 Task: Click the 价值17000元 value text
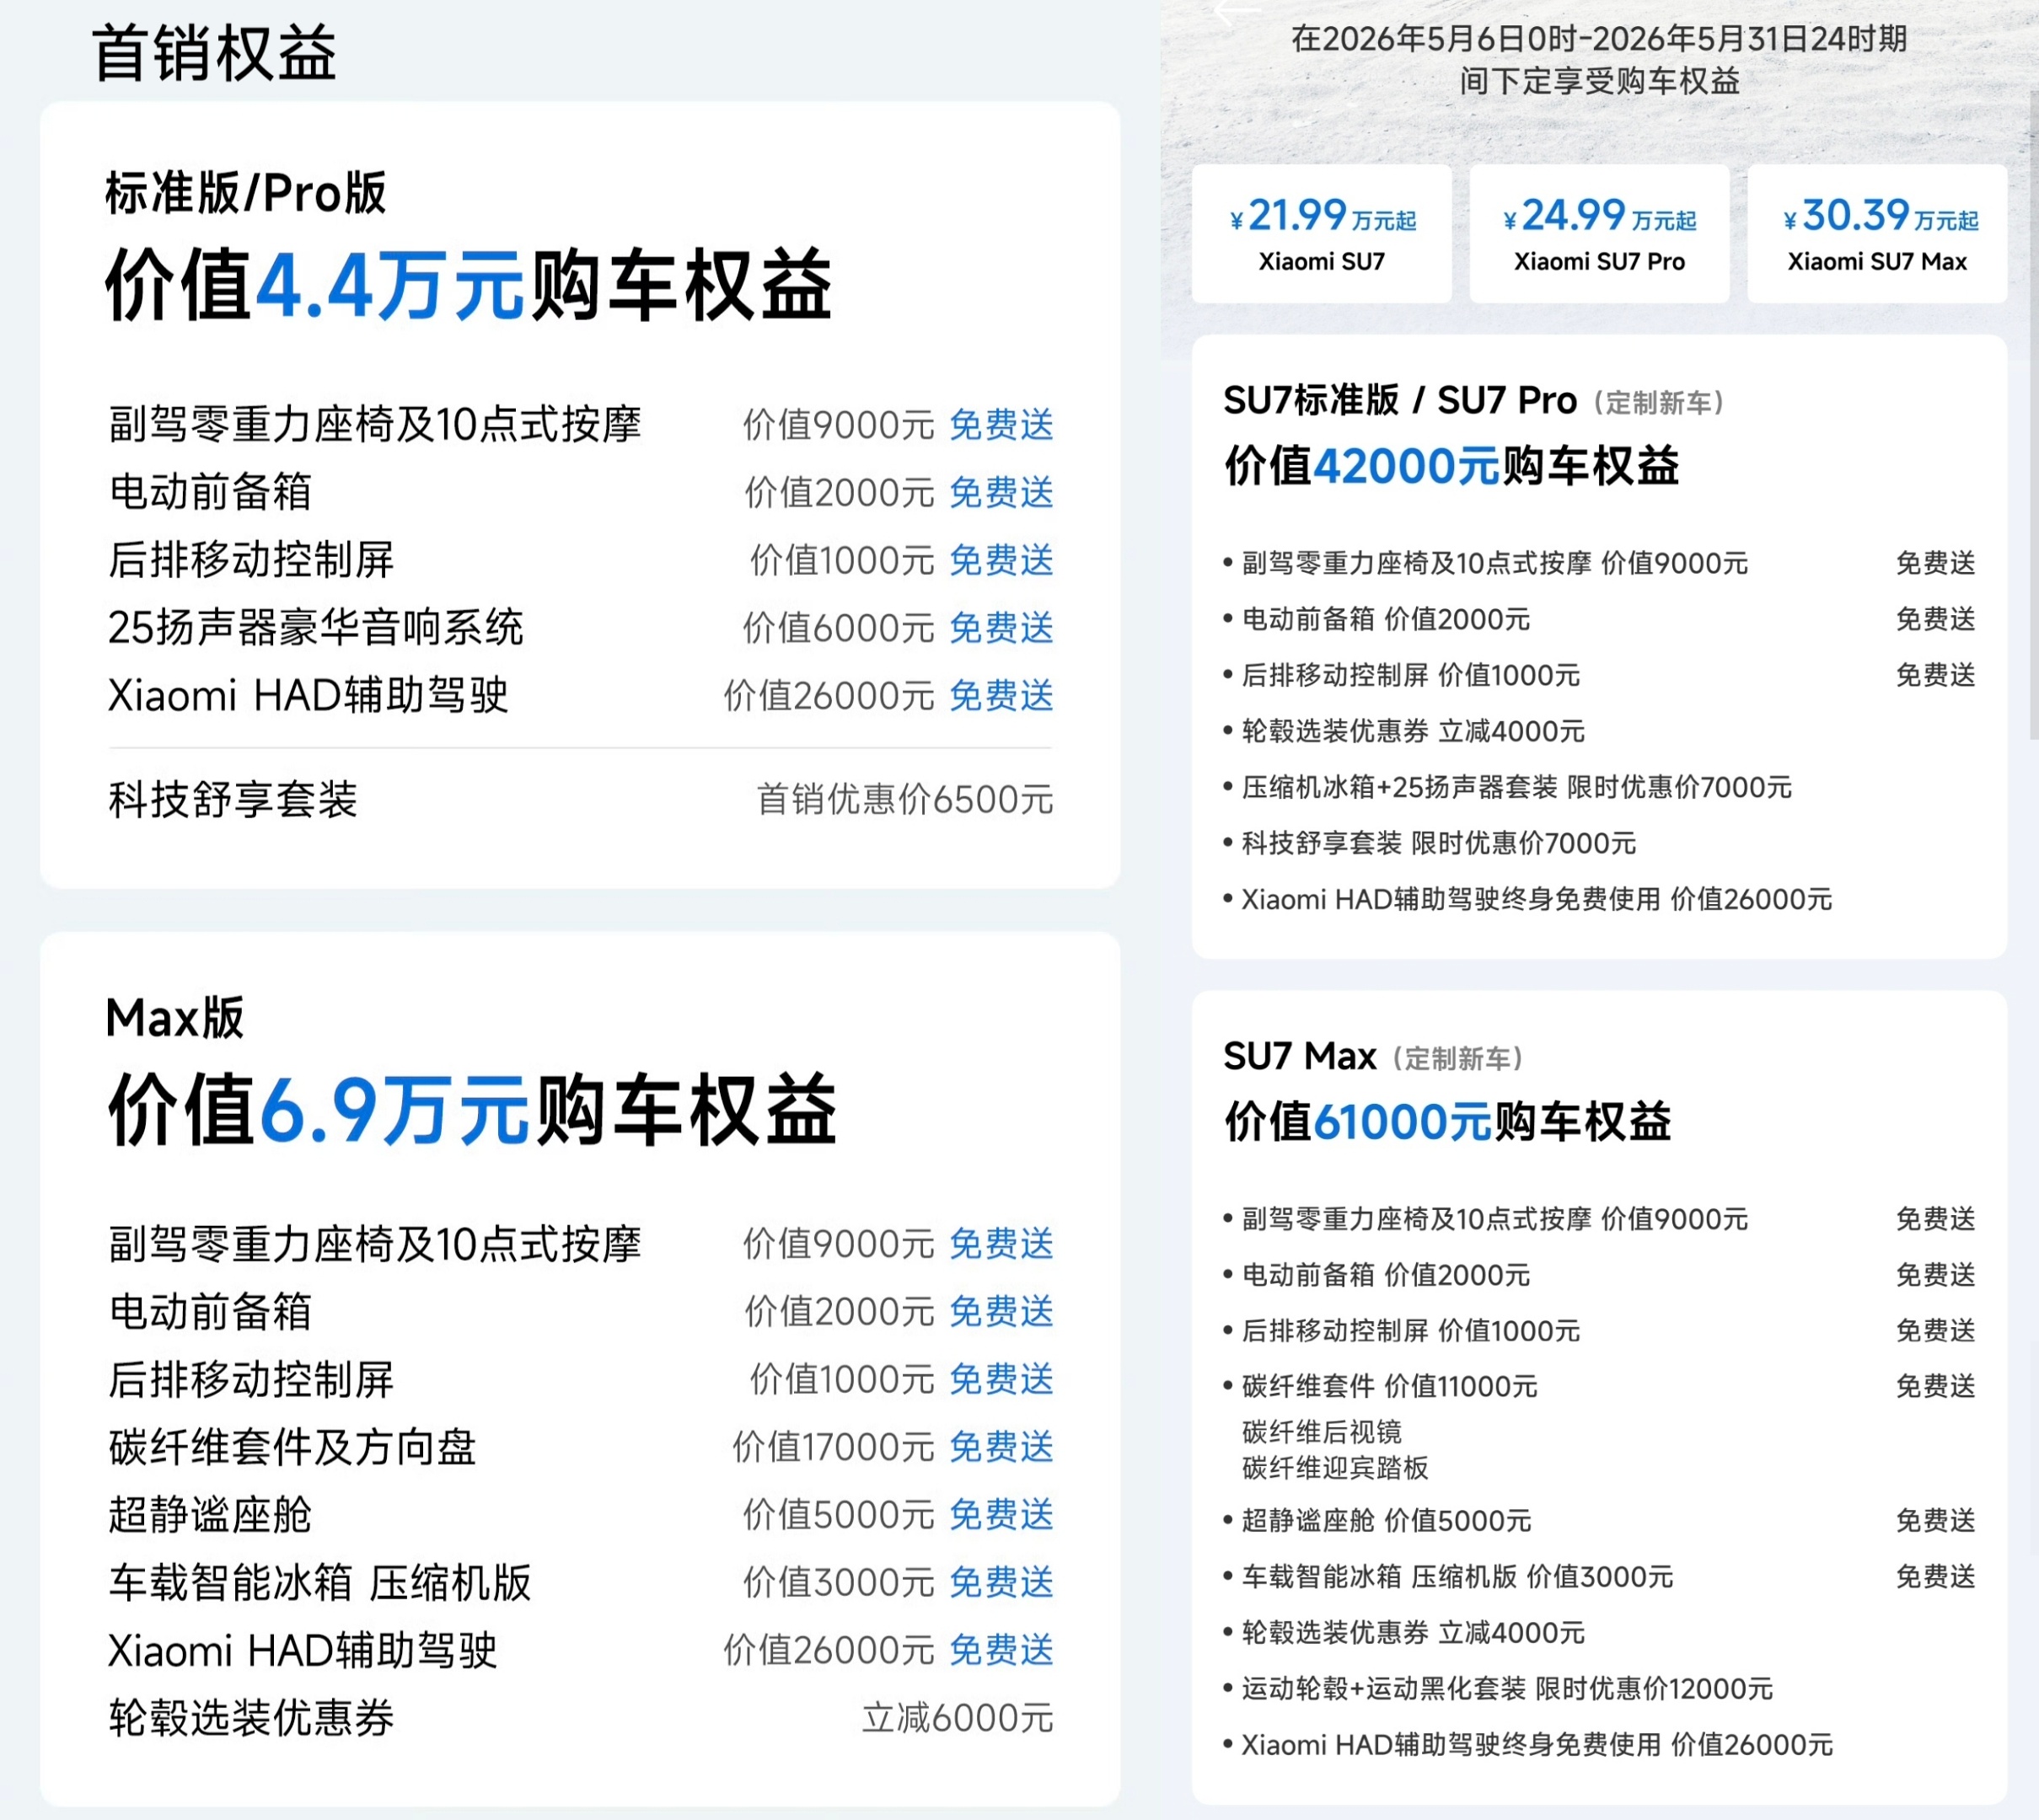pos(834,1447)
